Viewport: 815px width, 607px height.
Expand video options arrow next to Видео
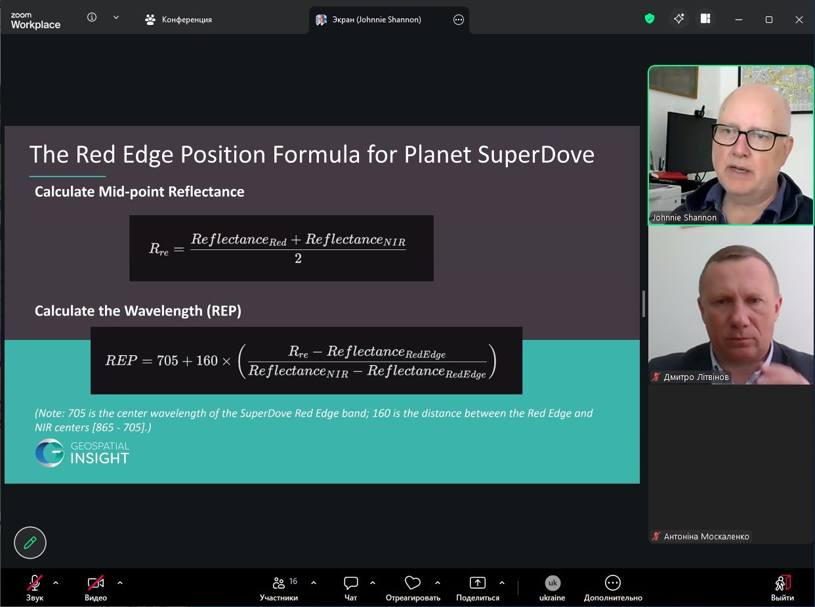click(120, 583)
